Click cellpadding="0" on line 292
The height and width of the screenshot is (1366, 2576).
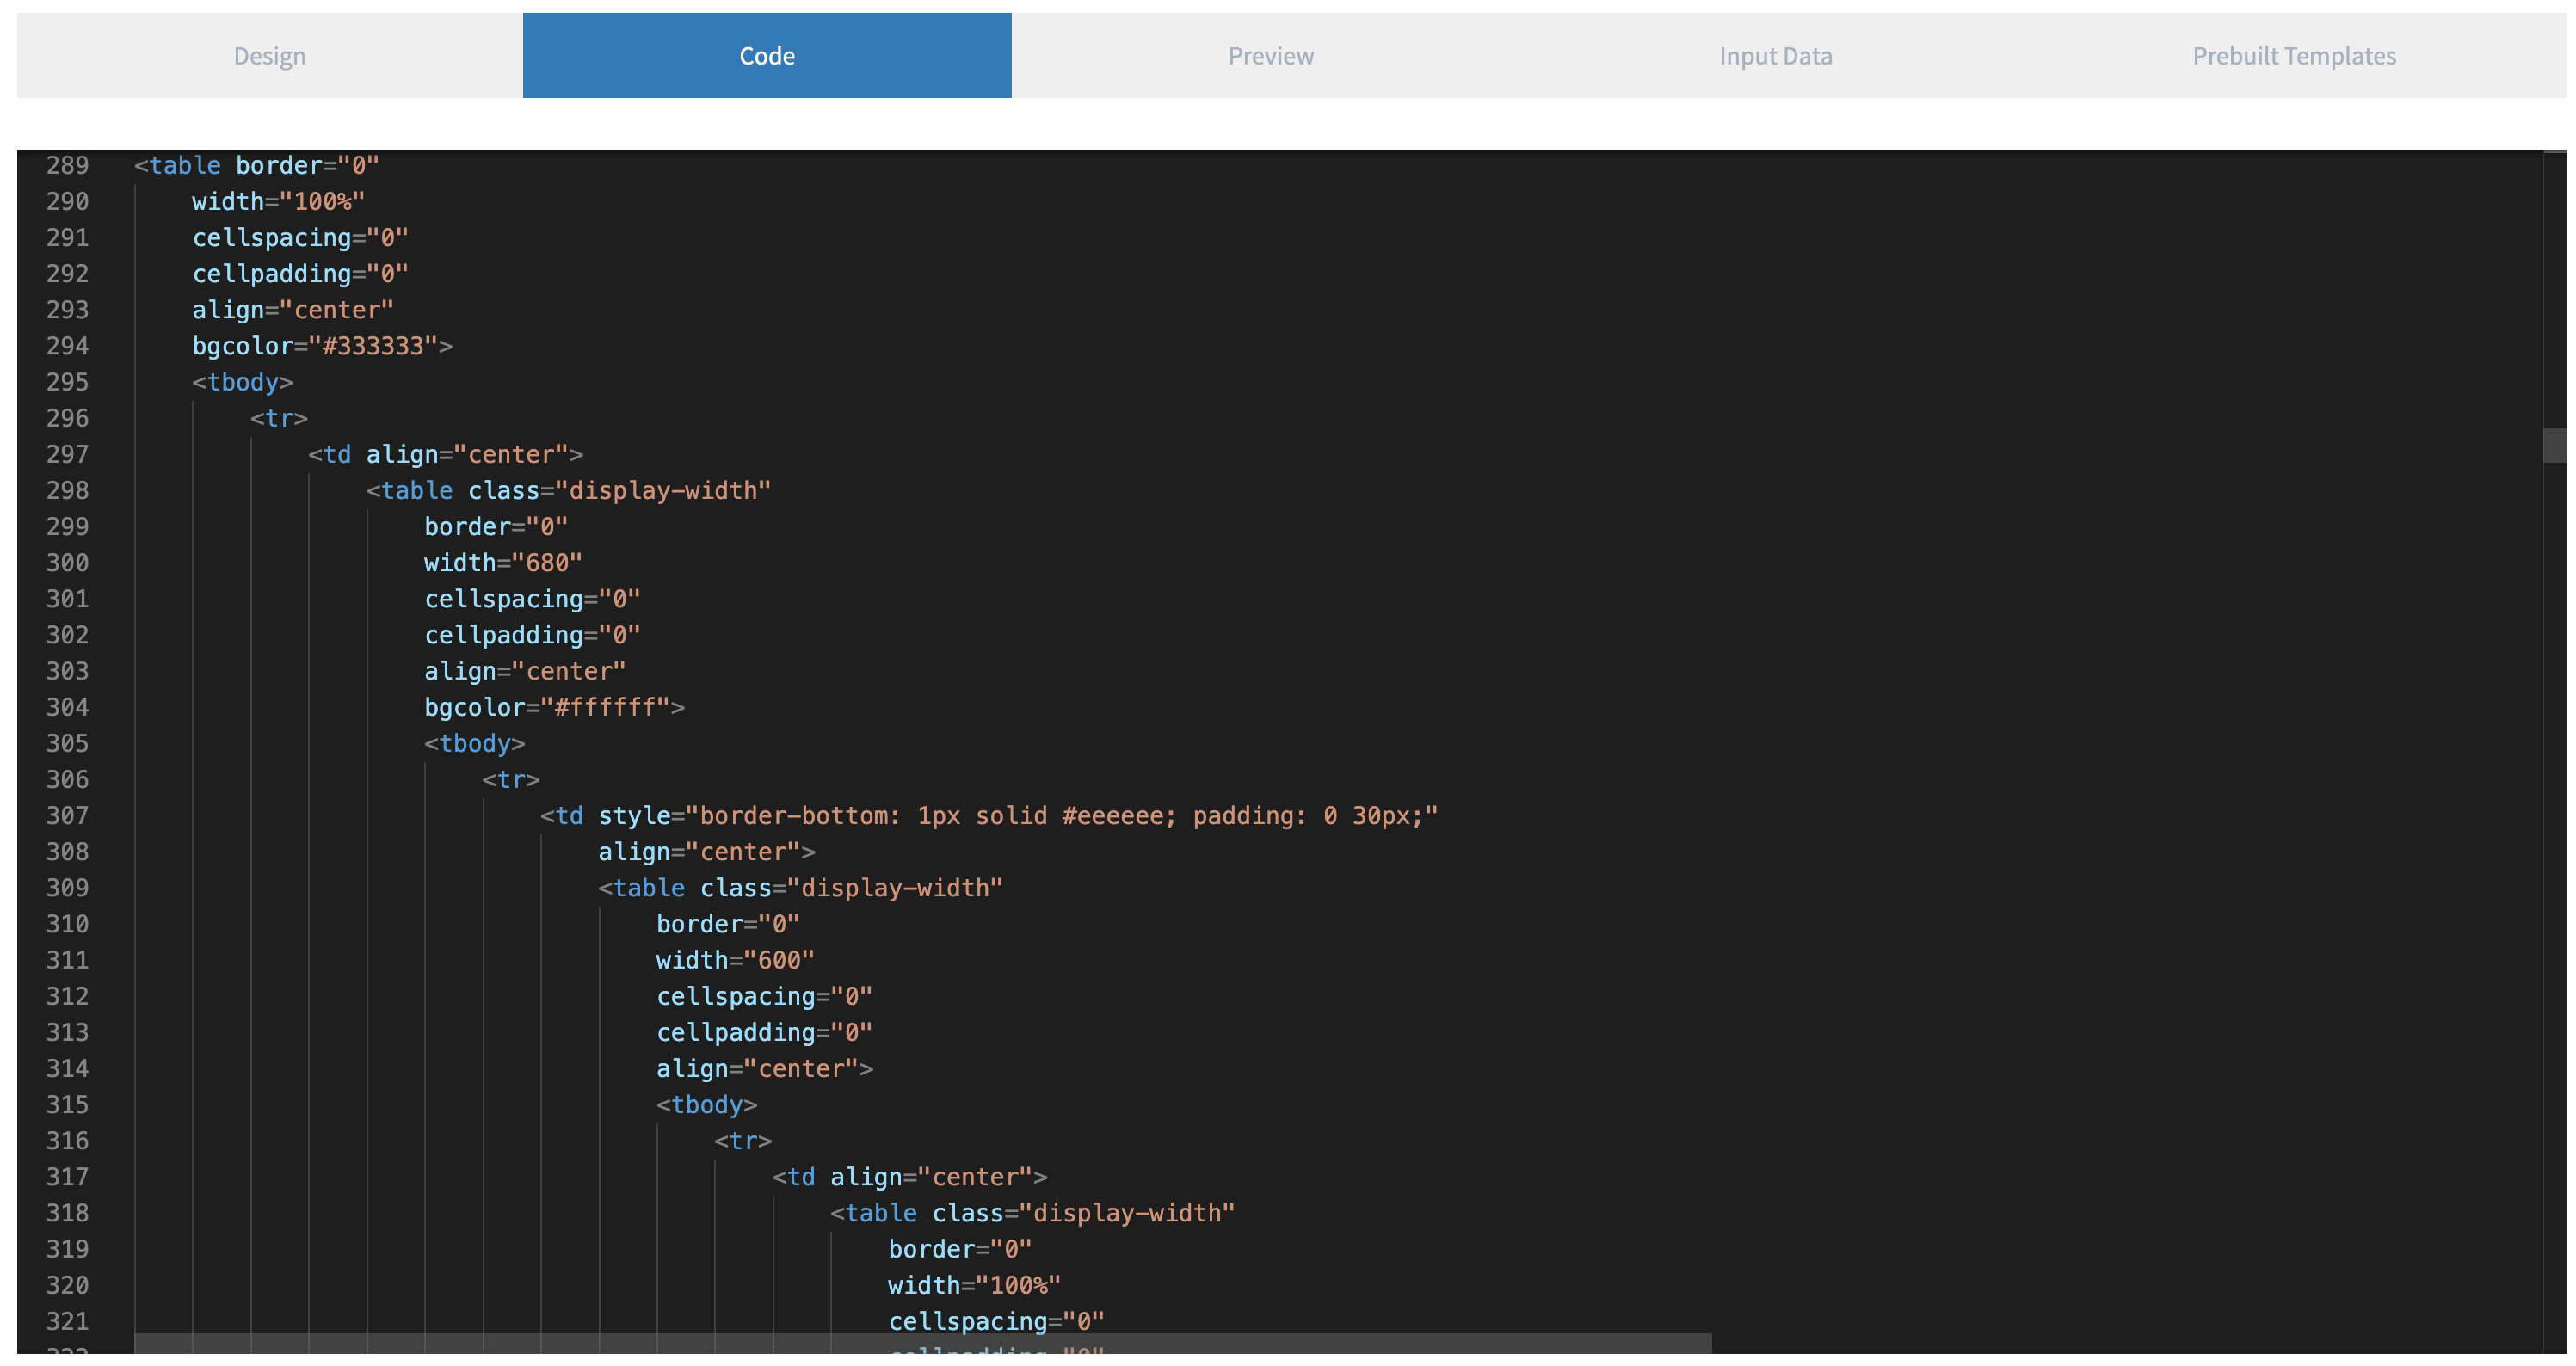(x=300, y=273)
